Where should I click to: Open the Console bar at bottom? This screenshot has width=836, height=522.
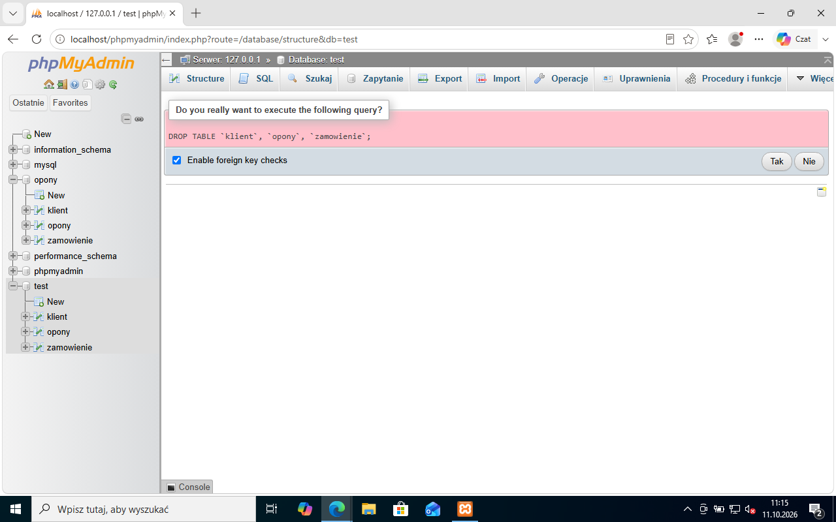tap(187, 487)
